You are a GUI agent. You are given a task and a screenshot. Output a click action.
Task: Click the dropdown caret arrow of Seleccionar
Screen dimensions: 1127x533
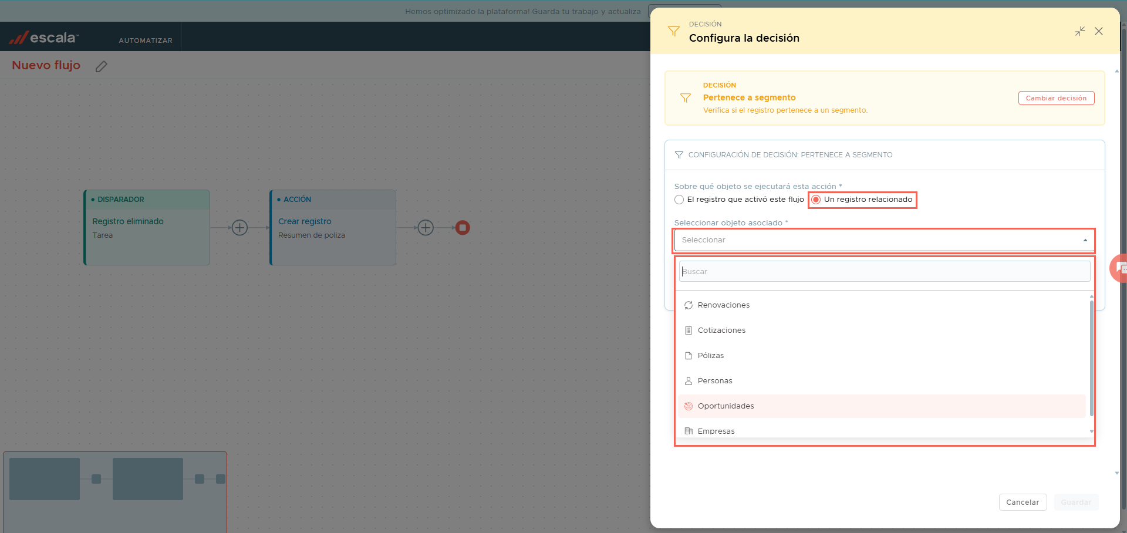click(1085, 240)
